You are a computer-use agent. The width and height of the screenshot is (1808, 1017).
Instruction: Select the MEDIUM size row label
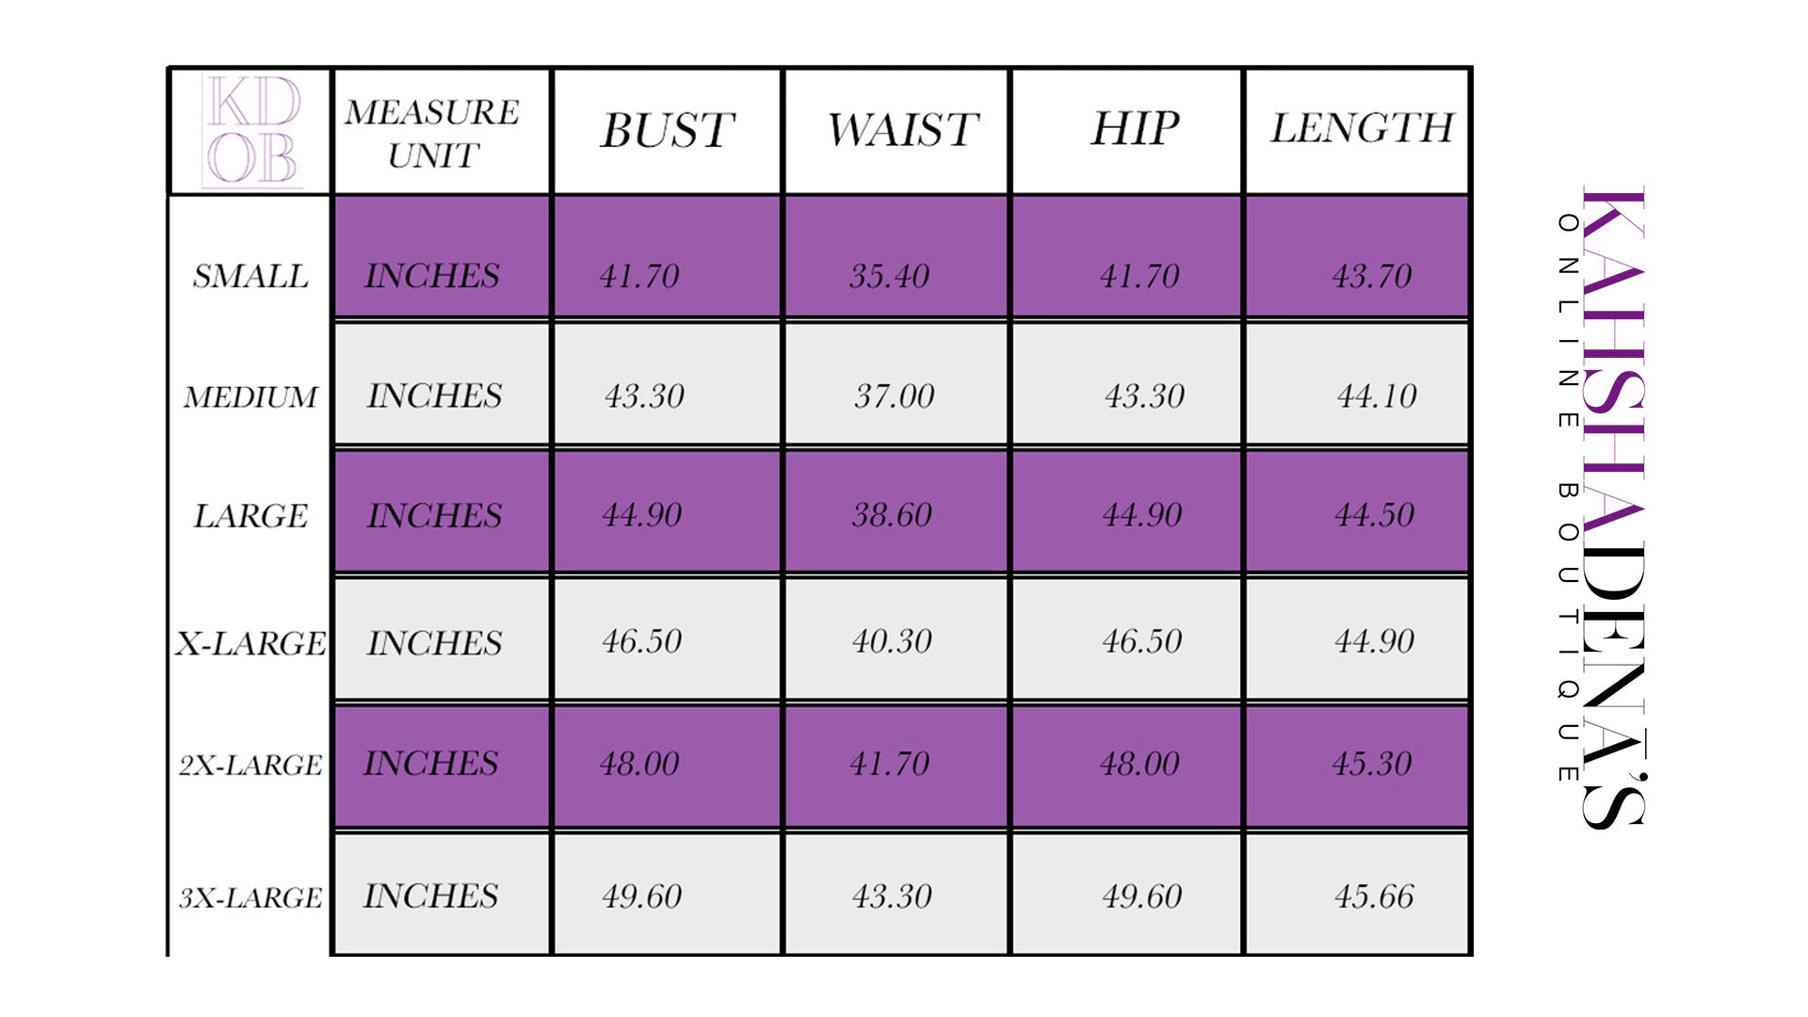pos(250,396)
